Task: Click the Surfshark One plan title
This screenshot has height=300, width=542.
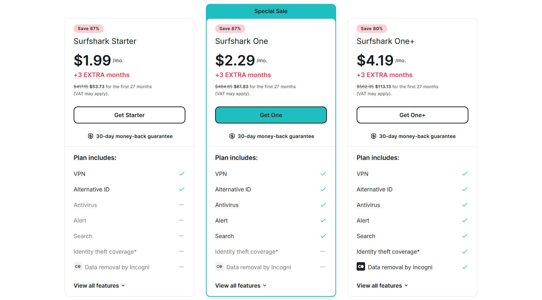Action: click(241, 41)
